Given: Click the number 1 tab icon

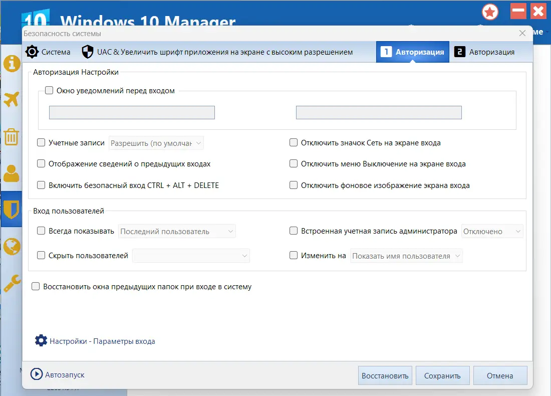Looking at the screenshot, I should 386,52.
